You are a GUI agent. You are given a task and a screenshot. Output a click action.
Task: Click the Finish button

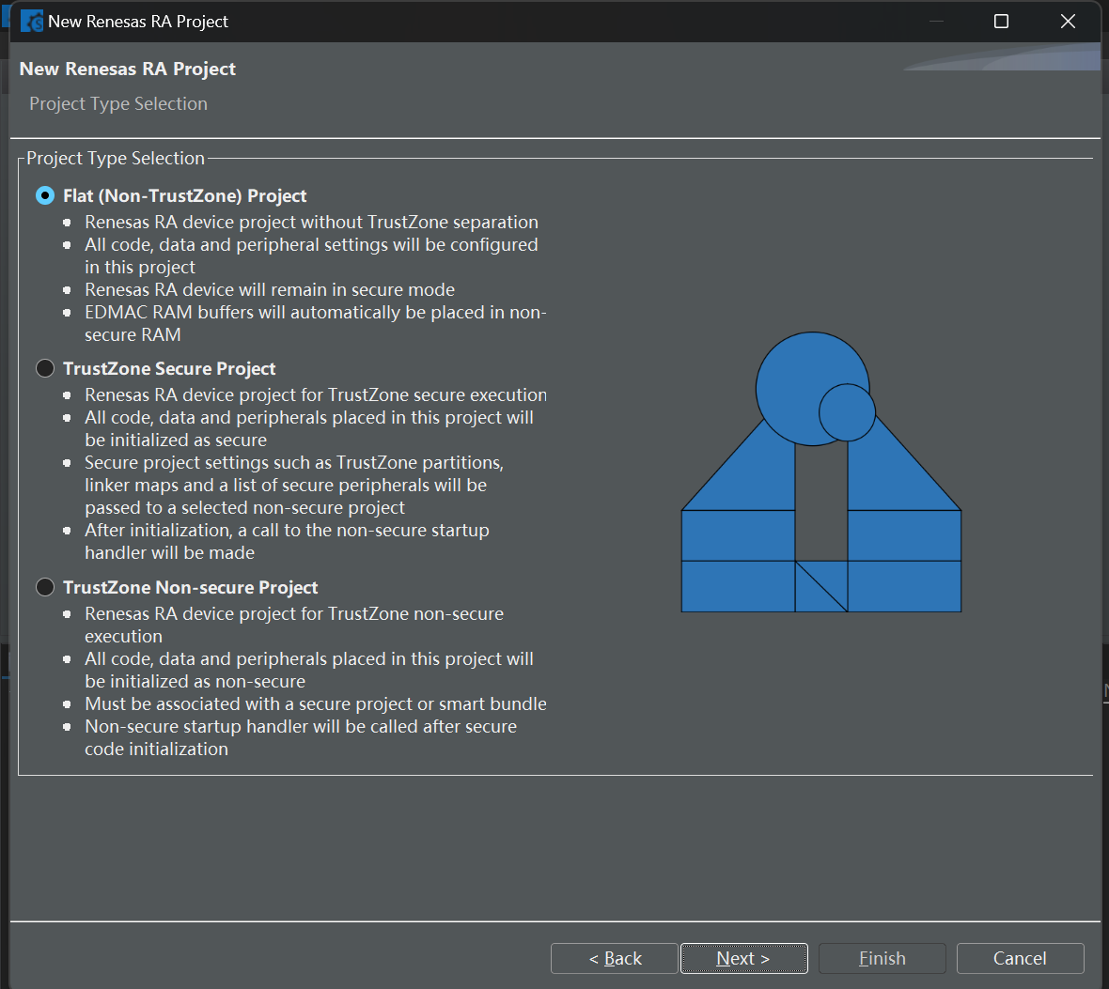pyautogui.click(x=882, y=958)
